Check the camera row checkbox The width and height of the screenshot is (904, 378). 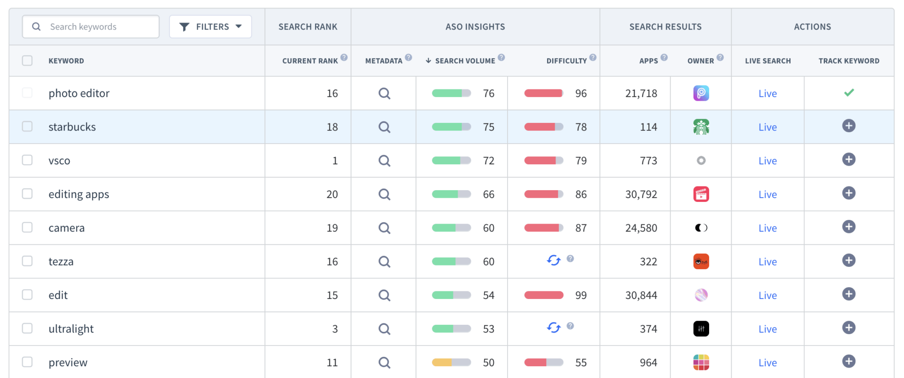27,227
